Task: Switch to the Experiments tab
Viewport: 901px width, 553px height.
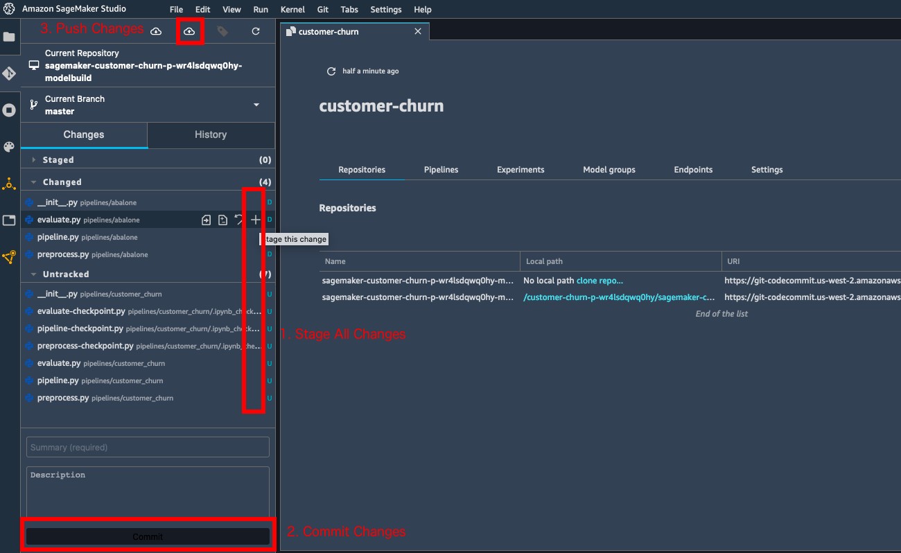Action: click(521, 169)
